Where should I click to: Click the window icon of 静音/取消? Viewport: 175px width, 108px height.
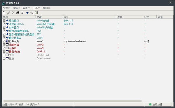(x=7, y=52)
